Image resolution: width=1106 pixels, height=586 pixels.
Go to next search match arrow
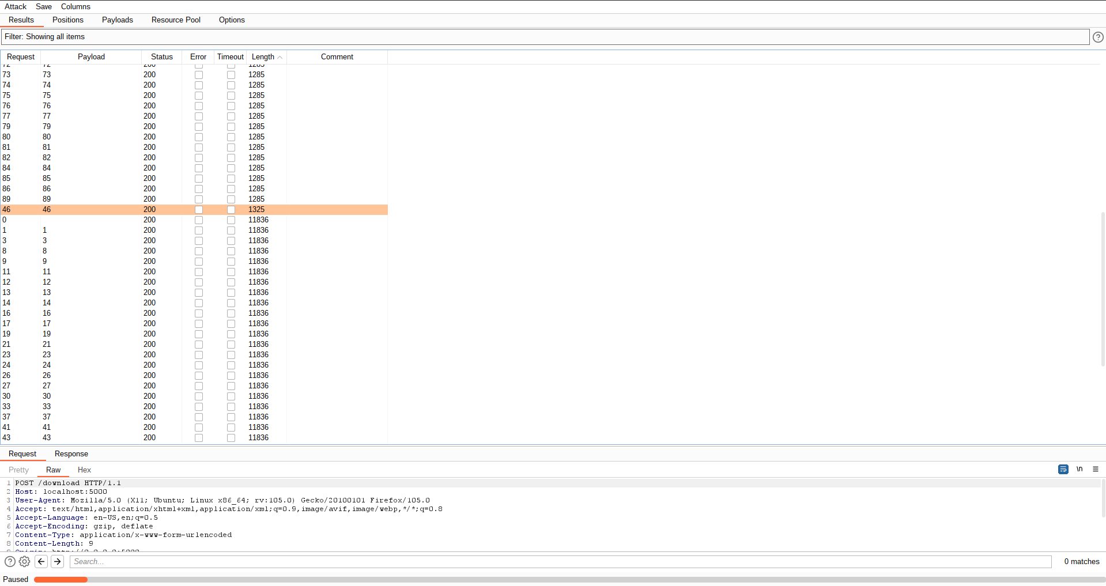(58, 561)
